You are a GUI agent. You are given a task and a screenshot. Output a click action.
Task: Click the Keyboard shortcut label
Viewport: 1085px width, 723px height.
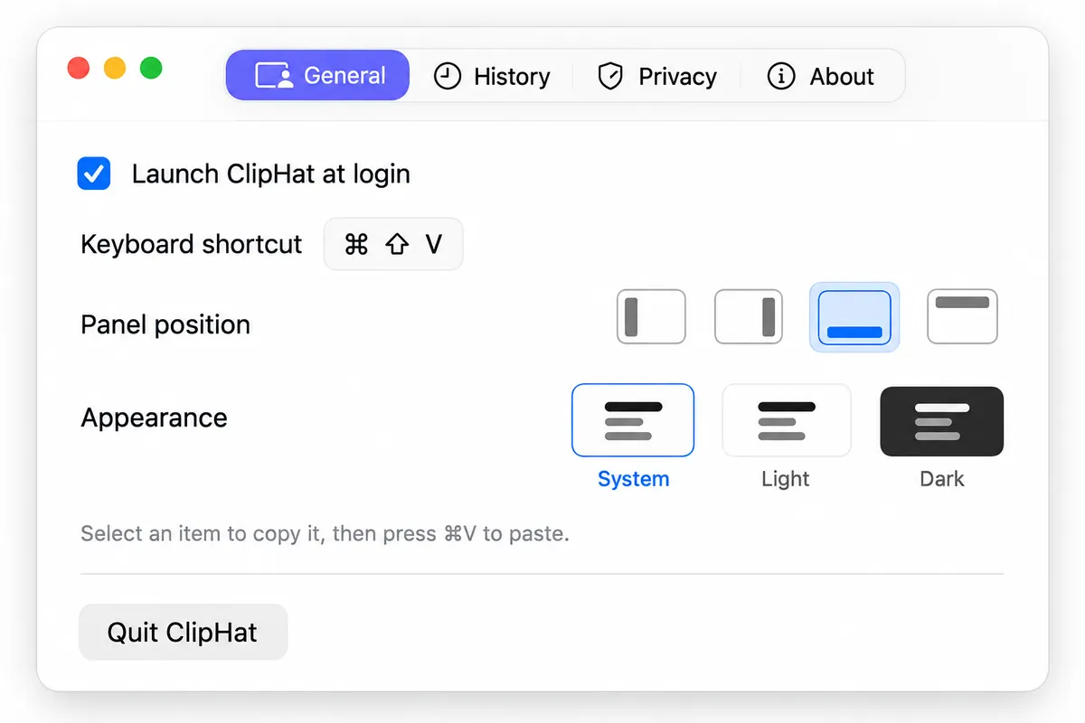pos(192,244)
